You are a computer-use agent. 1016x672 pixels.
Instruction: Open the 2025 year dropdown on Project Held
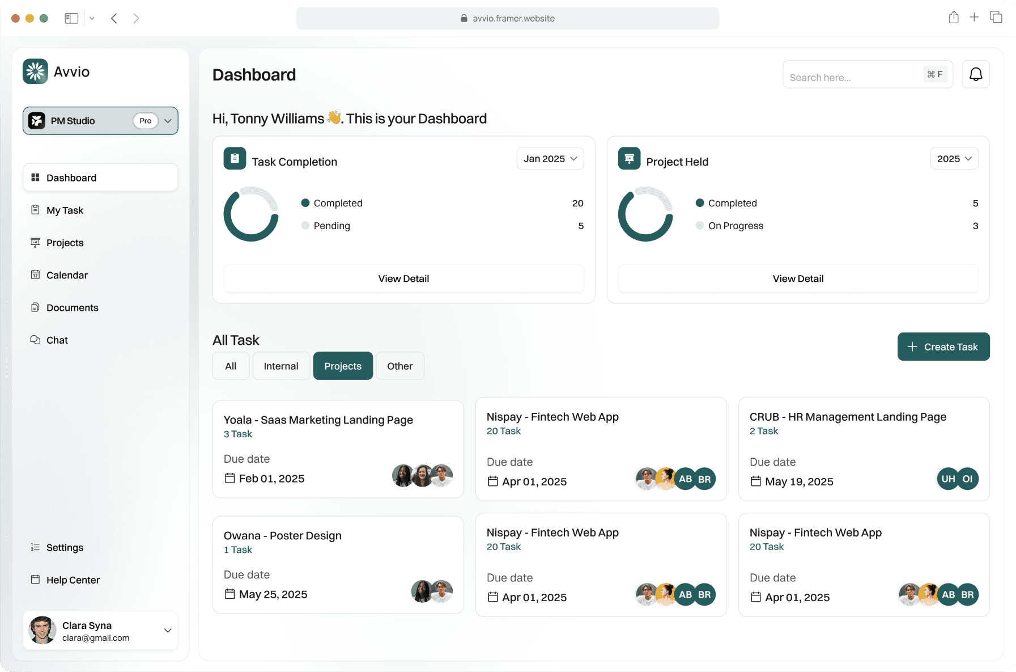tap(954, 158)
